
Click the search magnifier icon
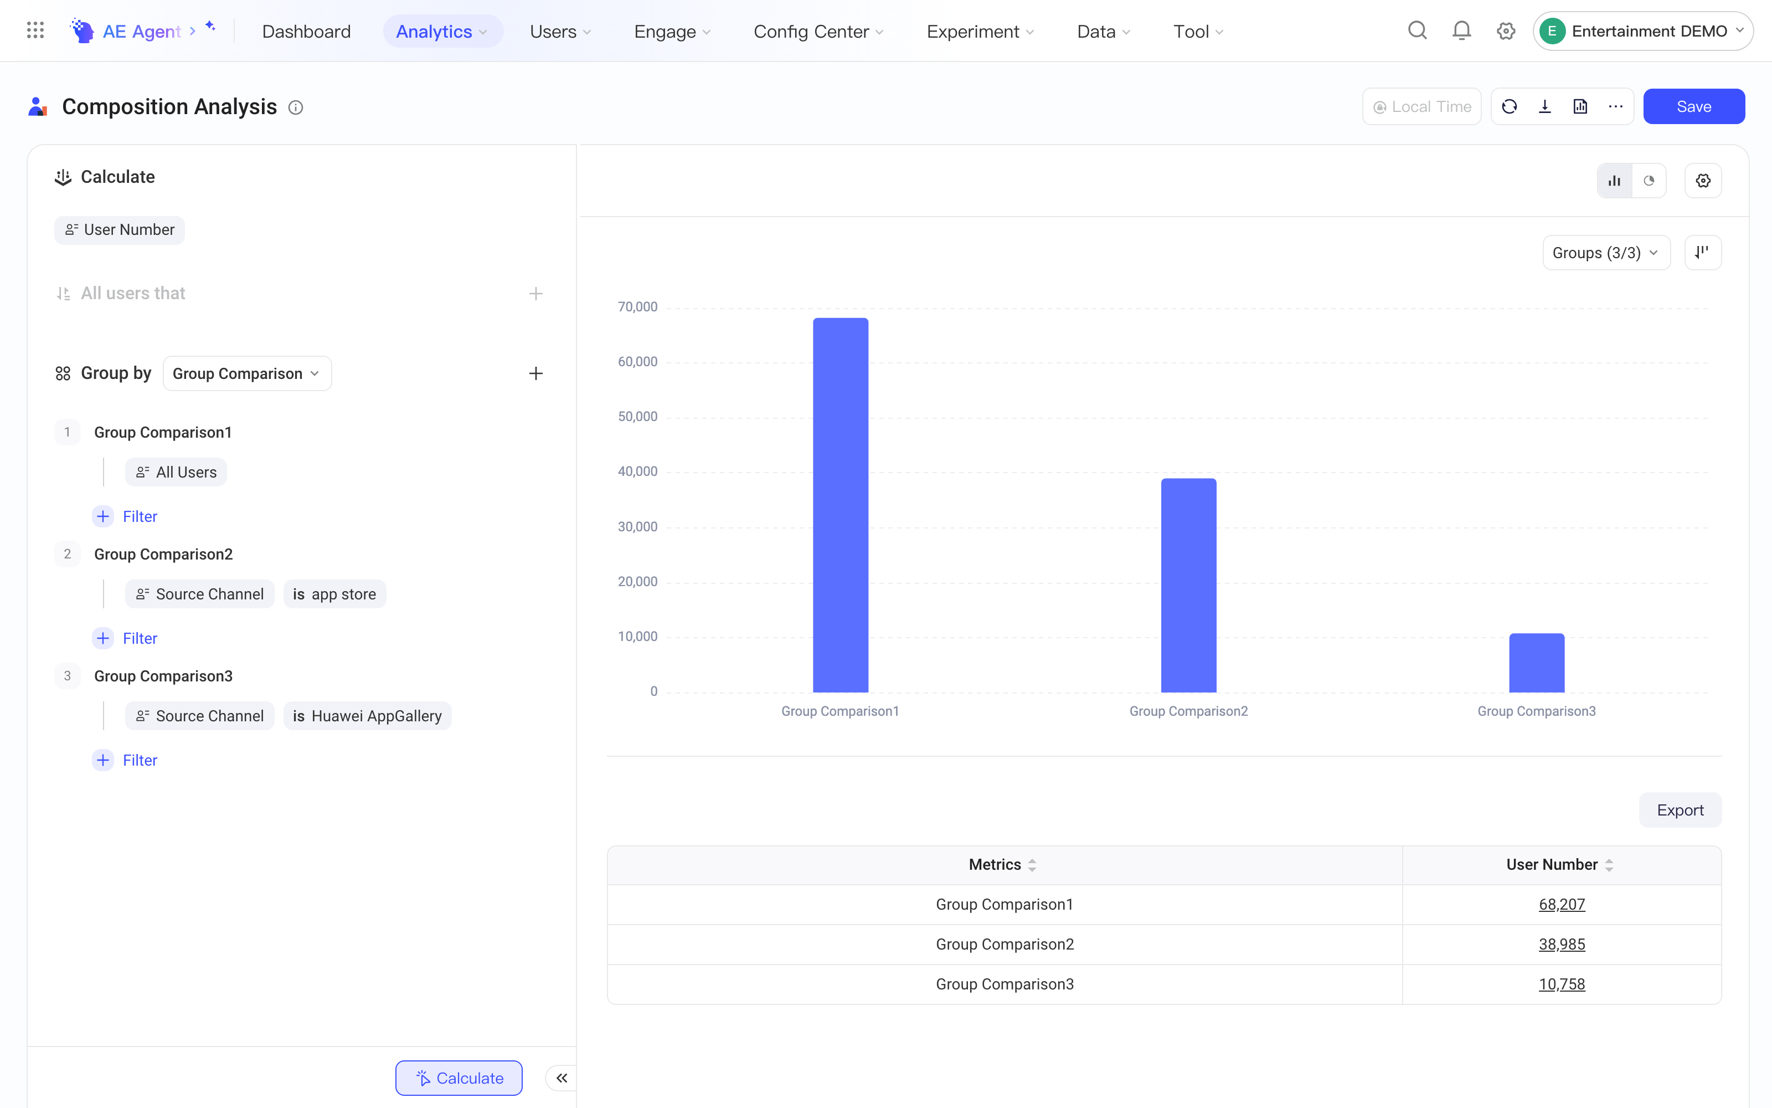click(x=1418, y=31)
